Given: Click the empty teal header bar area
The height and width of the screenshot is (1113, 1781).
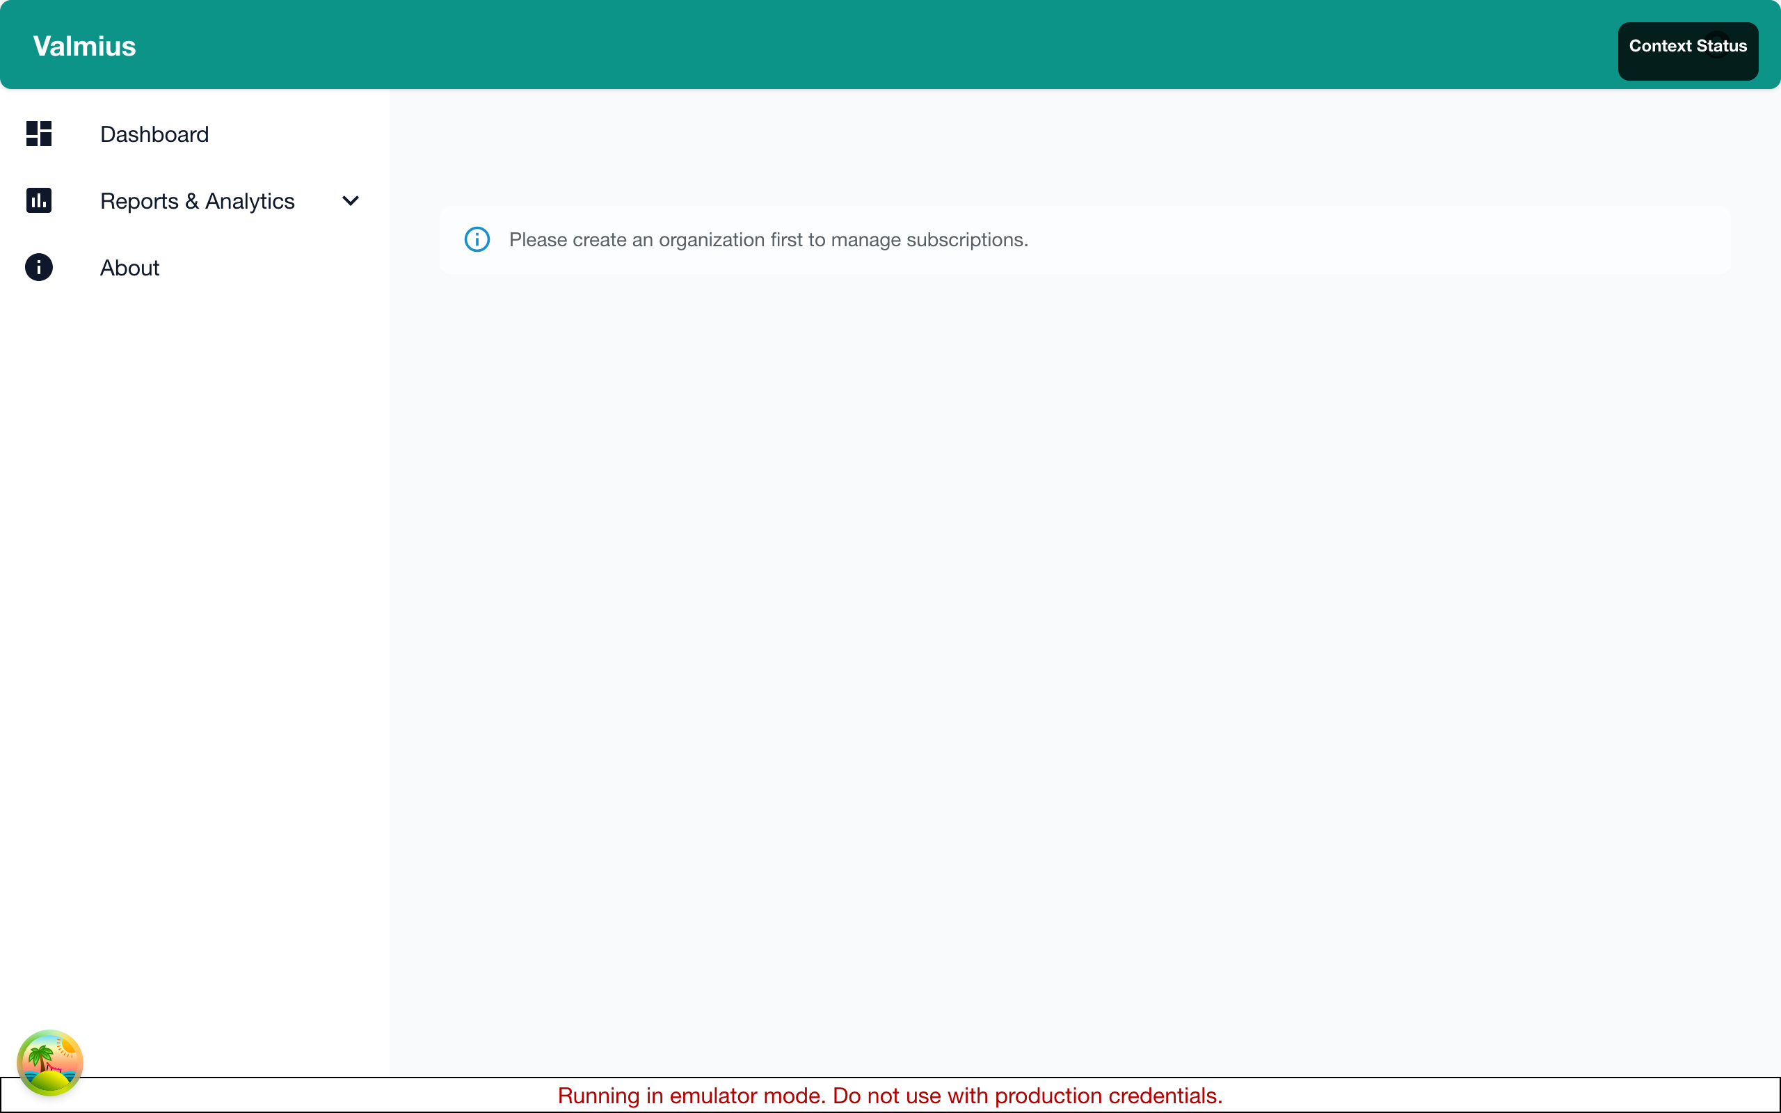Looking at the screenshot, I should (x=883, y=44).
